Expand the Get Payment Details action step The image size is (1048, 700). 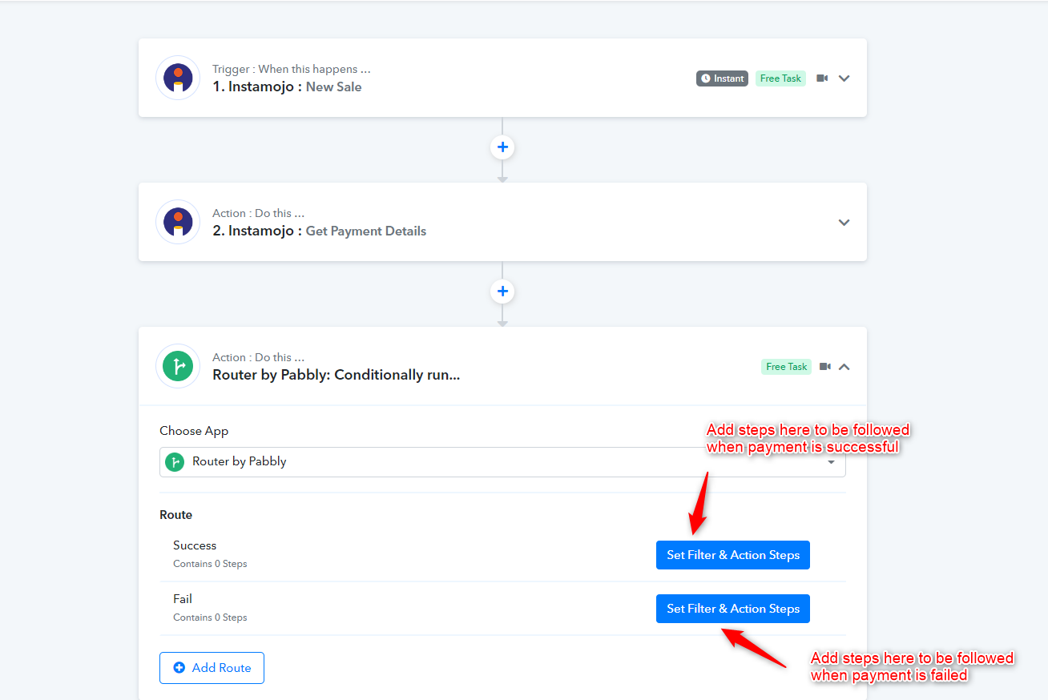844,223
